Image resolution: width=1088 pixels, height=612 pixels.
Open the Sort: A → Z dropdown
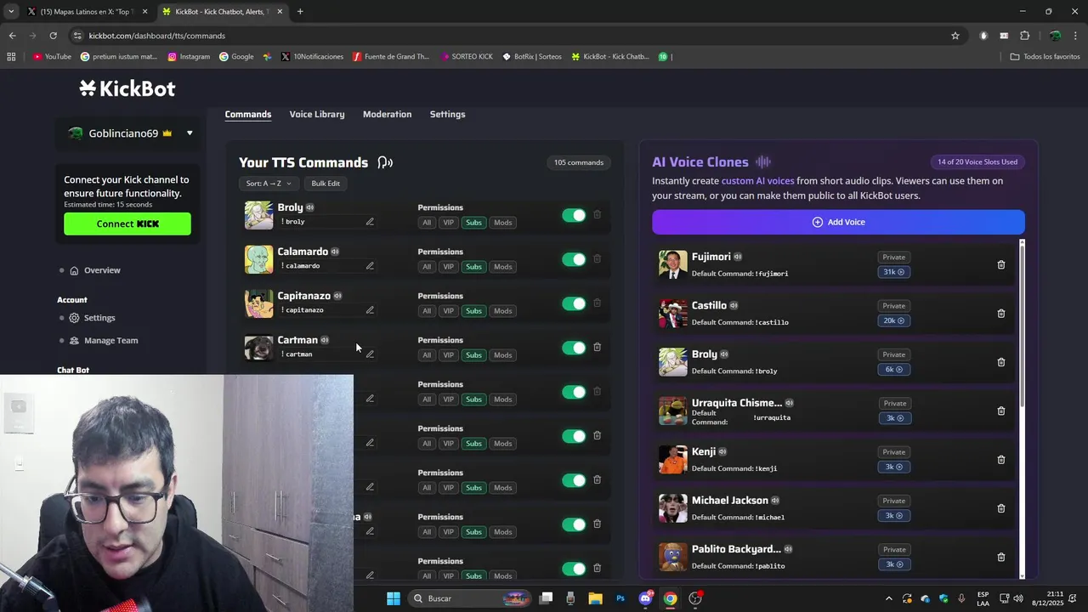pos(269,184)
